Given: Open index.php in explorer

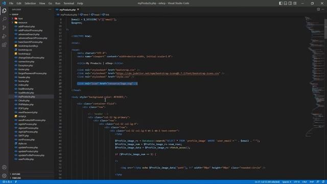Looking at the screenshot, I should [x=24, y=85].
